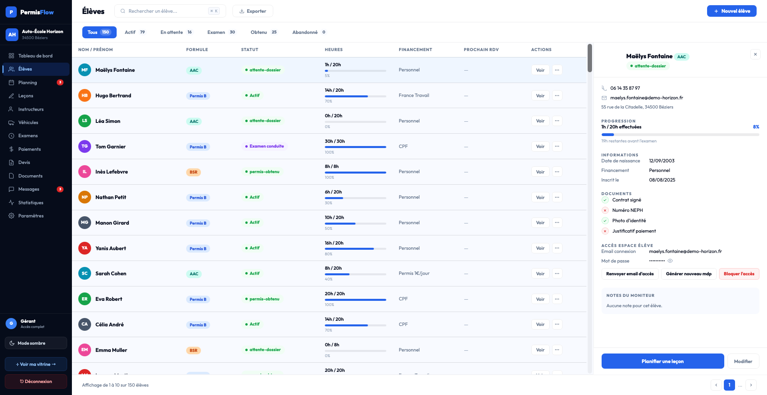Go to next page of students

[x=751, y=385]
